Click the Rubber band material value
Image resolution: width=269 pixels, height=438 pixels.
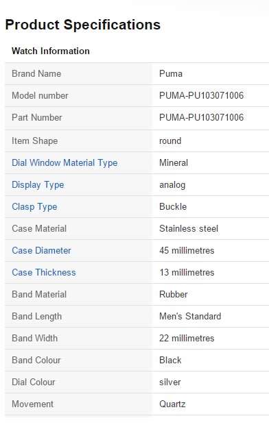click(x=174, y=295)
